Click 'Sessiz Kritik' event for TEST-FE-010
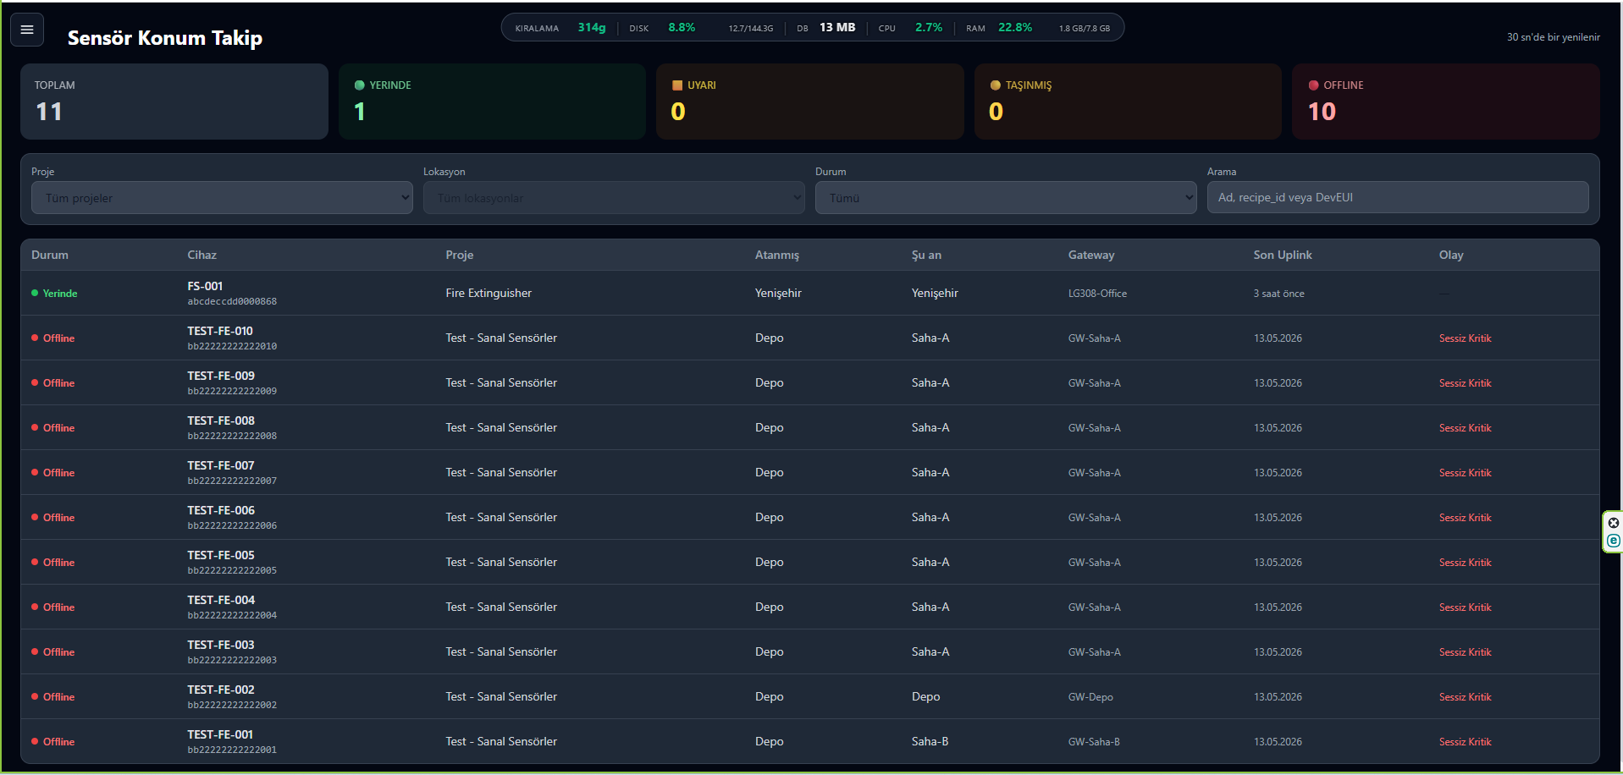Viewport: 1623px width, 775px height. click(x=1465, y=338)
